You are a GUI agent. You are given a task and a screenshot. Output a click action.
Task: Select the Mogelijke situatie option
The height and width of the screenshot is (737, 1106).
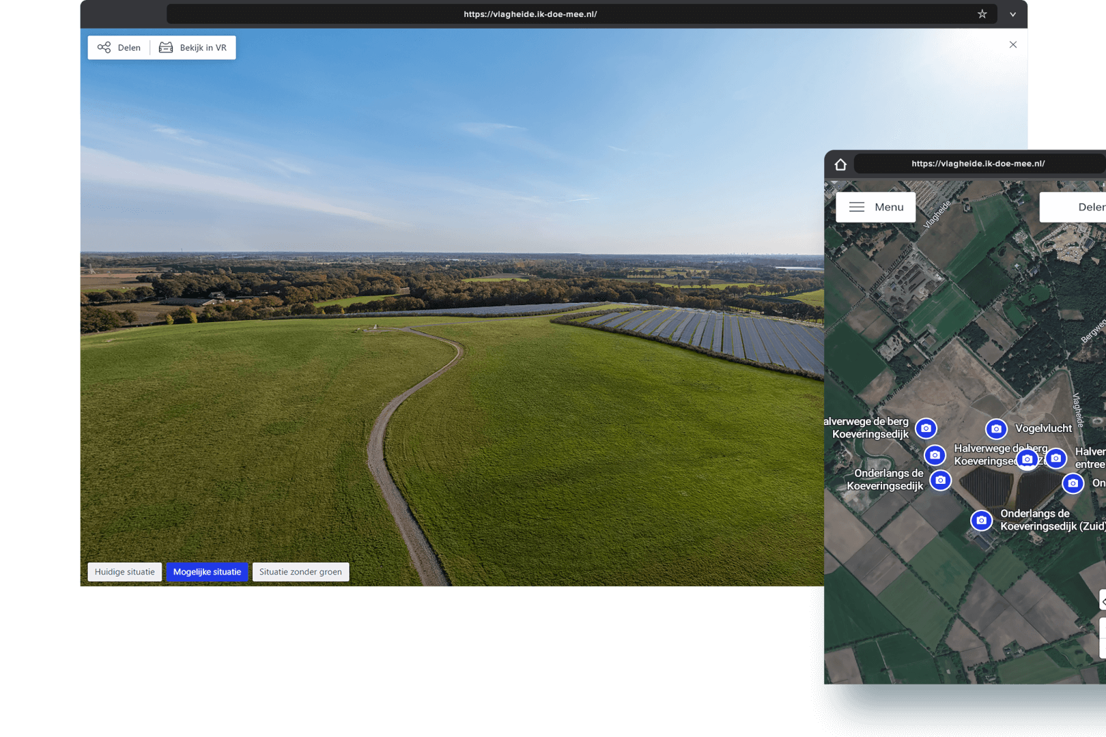207,572
